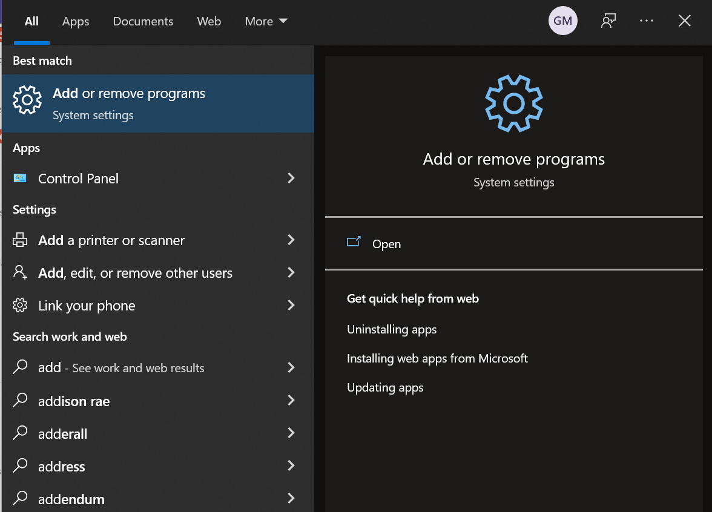Screen dimensions: 712x512
Task: Select Add or remove programs best match
Action: click(158, 103)
